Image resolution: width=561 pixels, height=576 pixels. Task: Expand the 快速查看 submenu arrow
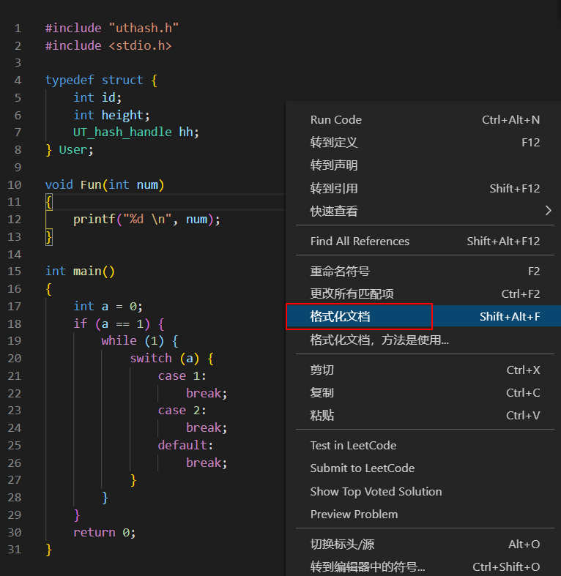click(548, 211)
